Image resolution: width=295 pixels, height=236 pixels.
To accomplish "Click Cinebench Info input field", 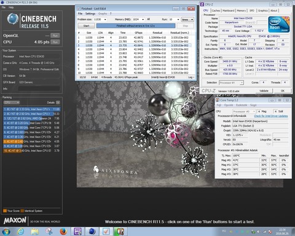I will (x=39, y=88).
